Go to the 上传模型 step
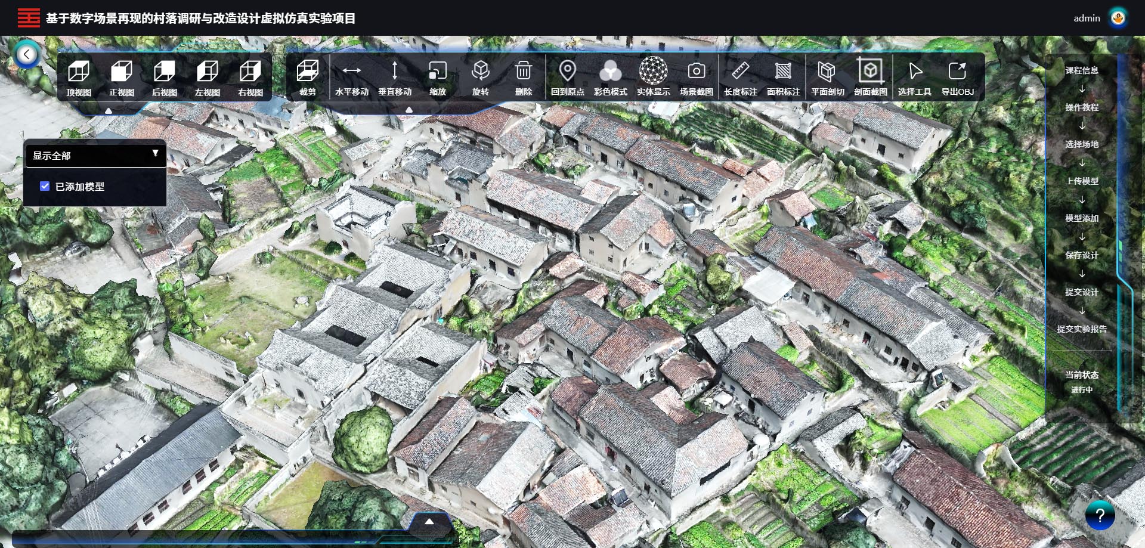This screenshot has height=548, width=1145. point(1081,181)
